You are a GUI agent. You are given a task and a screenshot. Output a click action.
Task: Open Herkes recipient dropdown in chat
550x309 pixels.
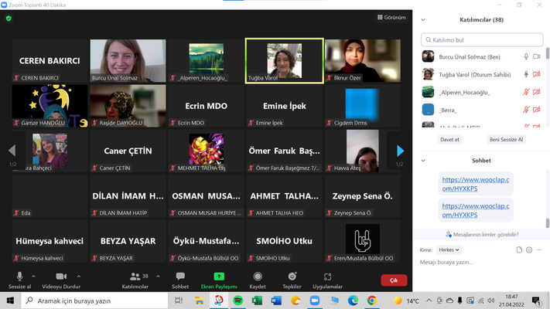(449, 250)
